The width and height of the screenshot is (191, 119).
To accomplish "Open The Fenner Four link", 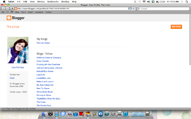I will 44,106.
